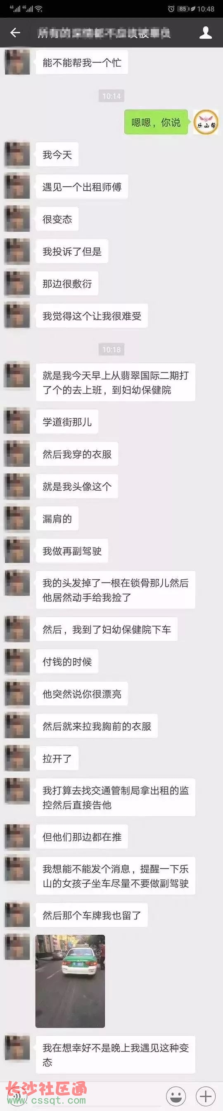The height and width of the screenshot is (1111, 223).
Task: Tap the Wi-Fi signal icon in status bar
Action: (x=39, y=9)
